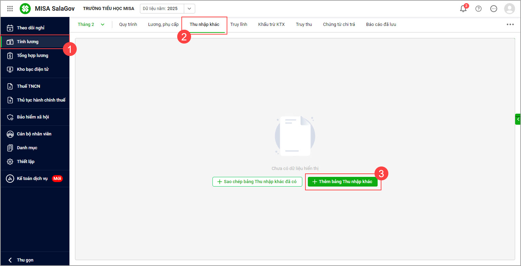Click the Thủ tục hành chính thuế icon

coord(10,100)
